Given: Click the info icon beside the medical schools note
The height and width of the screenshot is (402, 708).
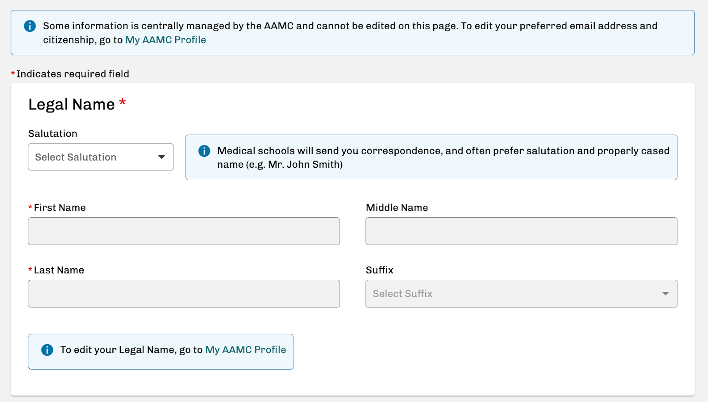Looking at the screenshot, I should [x=204, y=151].
